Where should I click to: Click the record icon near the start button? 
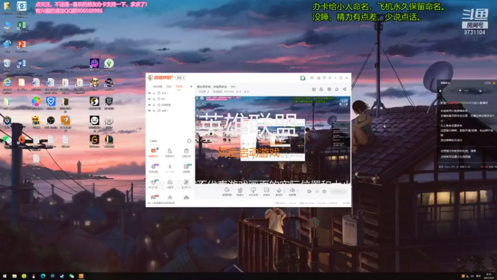tap(309, 192)
